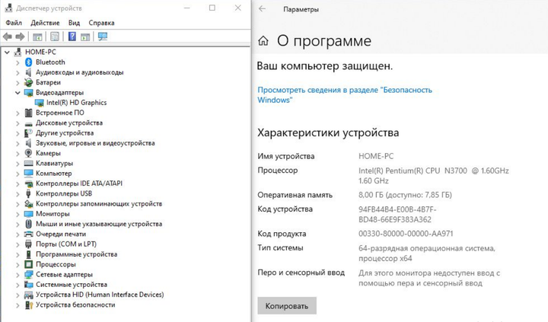Click the CPU chip icon next to Процессоры

[29, 265]
